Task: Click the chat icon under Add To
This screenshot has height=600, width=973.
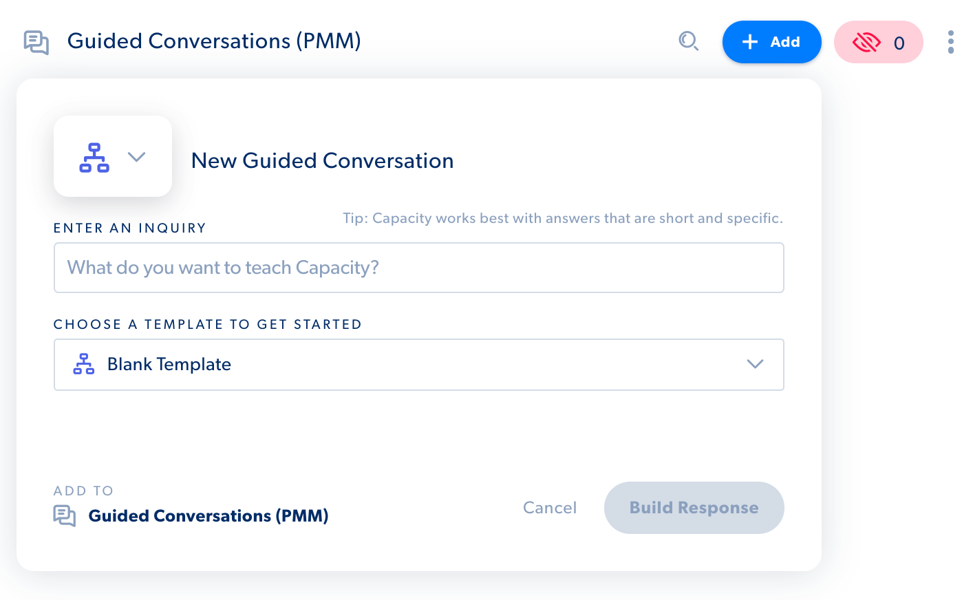Action: coord(65,515)
